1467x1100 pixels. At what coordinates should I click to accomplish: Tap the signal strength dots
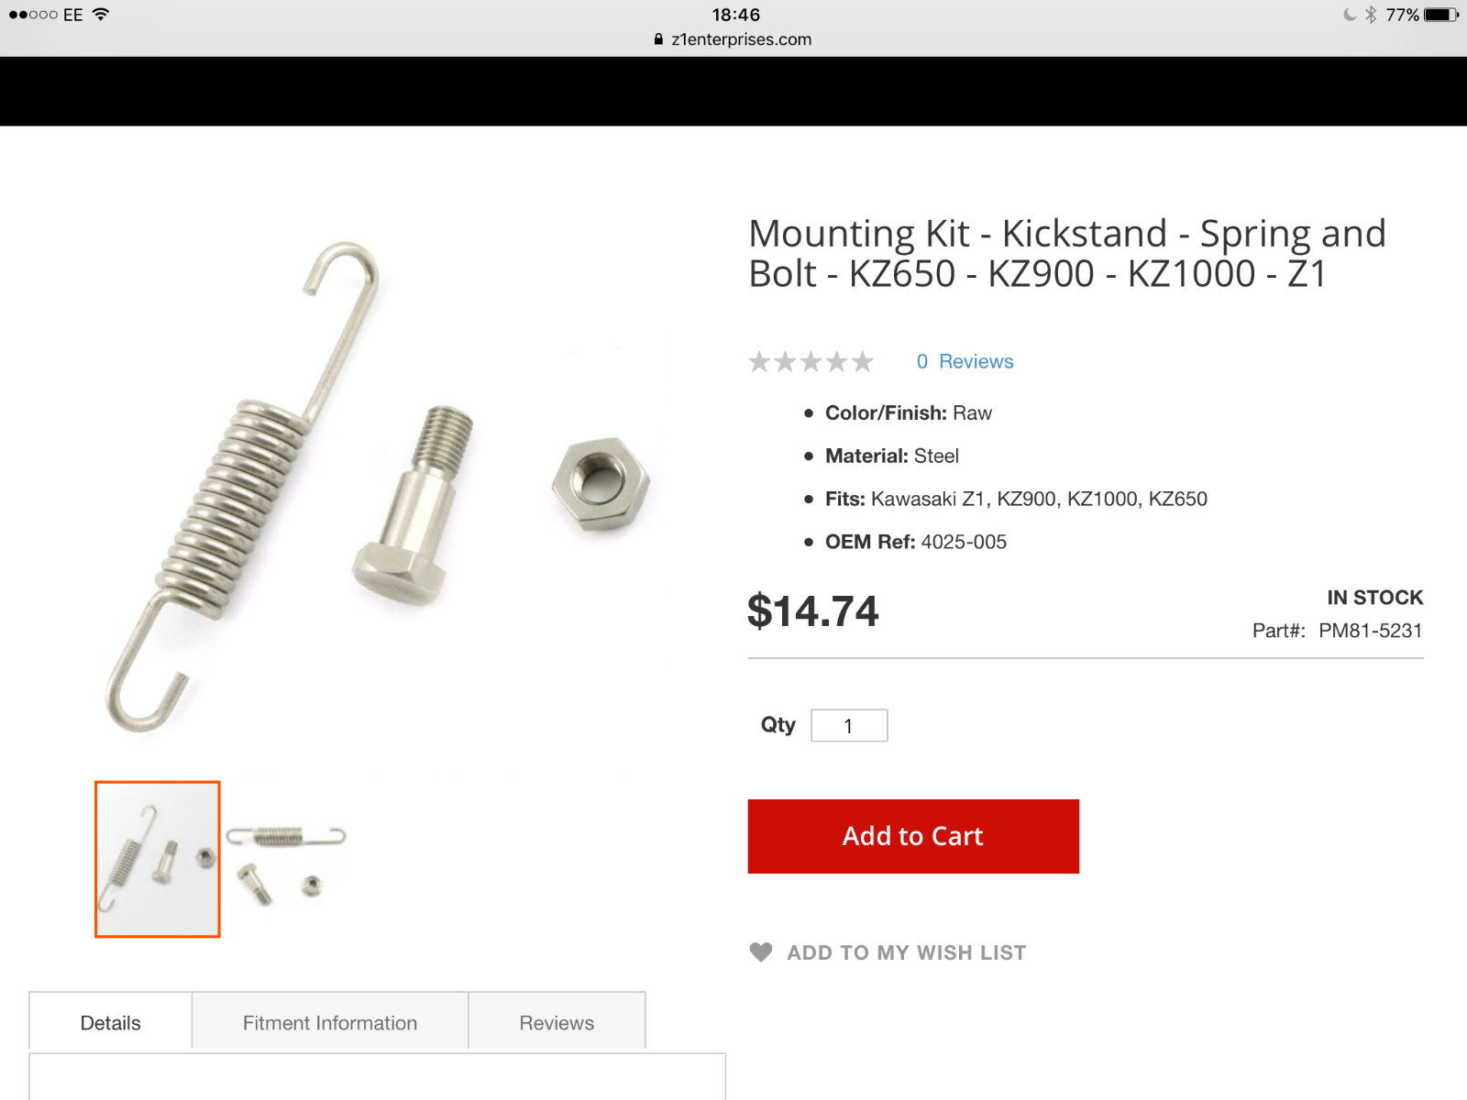[33, 15]
